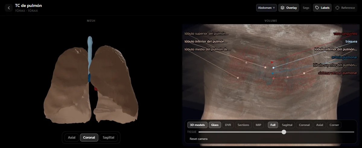Screen dimensions: 362x148
Task: Select the Axial volume layout
Action: point(319,125)
